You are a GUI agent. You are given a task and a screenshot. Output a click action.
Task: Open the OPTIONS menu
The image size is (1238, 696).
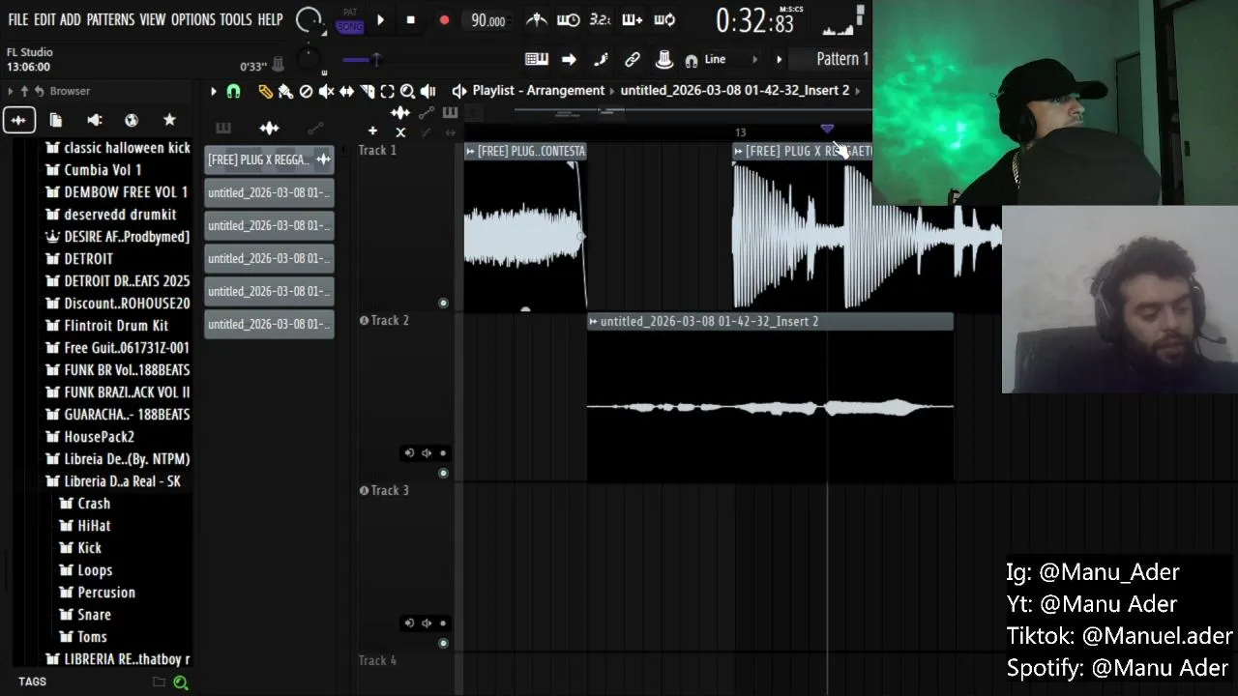193,19
